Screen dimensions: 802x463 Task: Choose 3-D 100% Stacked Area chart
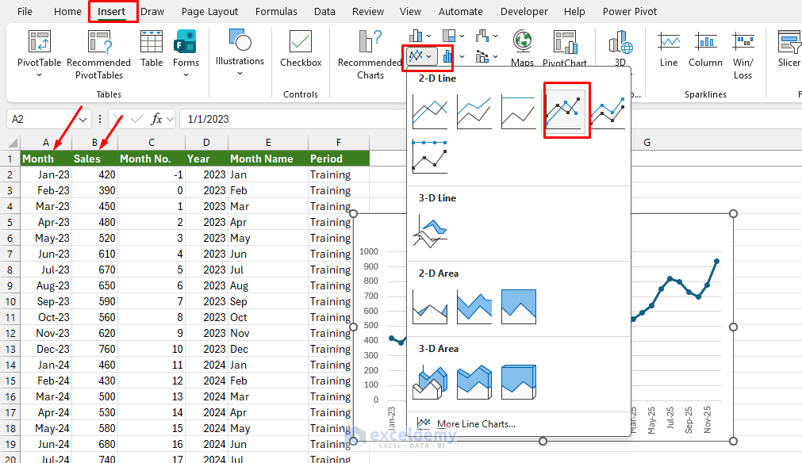pos(518,382)
